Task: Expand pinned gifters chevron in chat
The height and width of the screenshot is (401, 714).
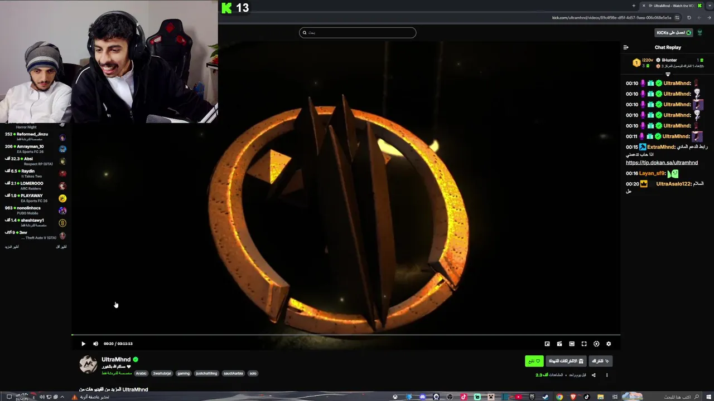Action: pyautogui.click(x=668, y=74)
